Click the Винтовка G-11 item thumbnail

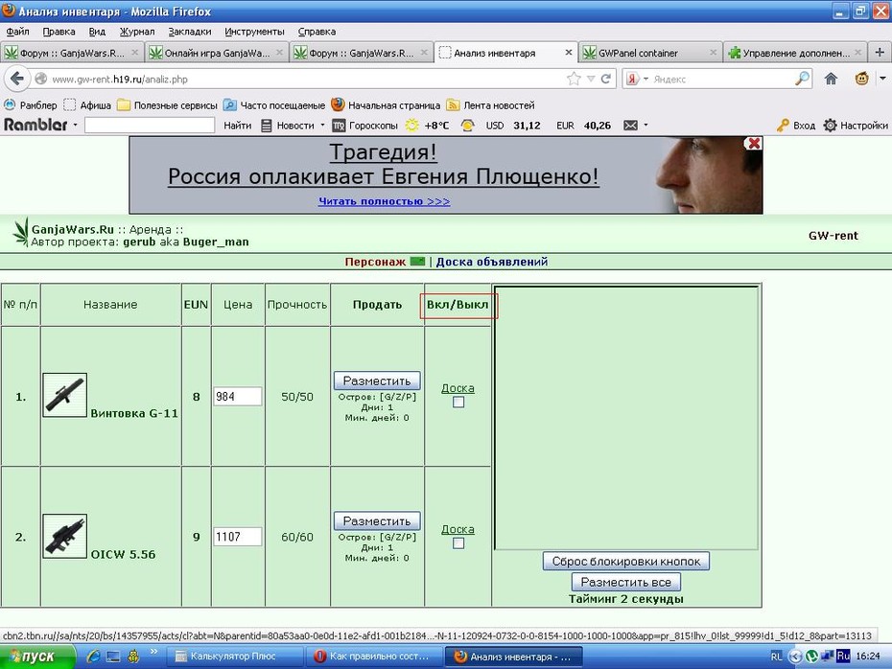point(65,395)
